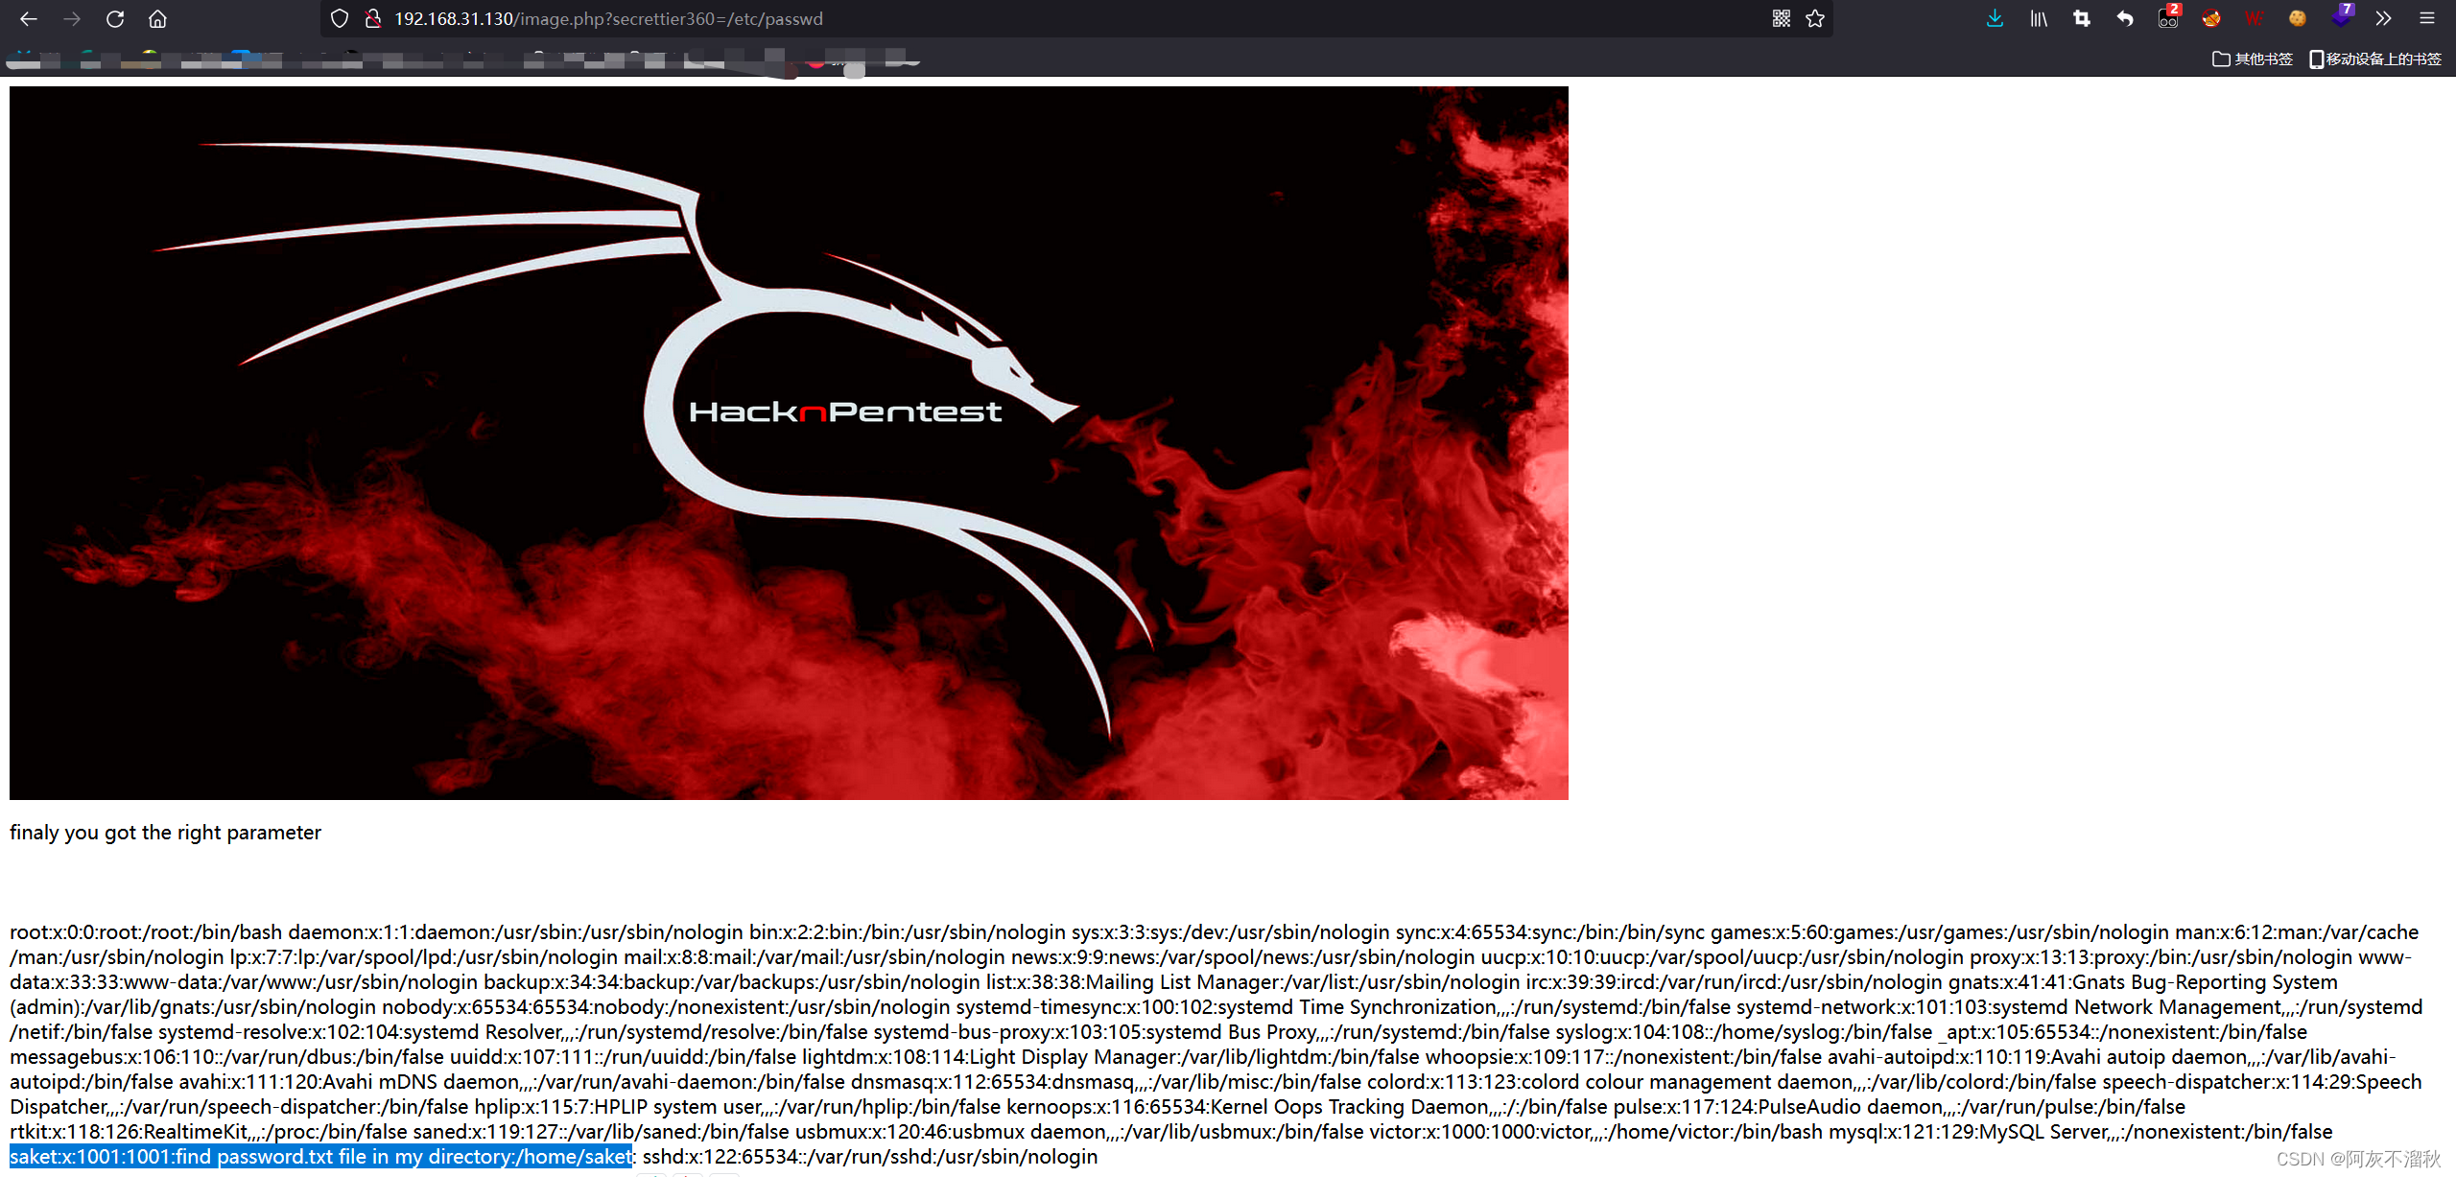This screenshot has height=1177, width=2456.
Task: Click the undo closed tab arrow icon
Action: 2125,19
